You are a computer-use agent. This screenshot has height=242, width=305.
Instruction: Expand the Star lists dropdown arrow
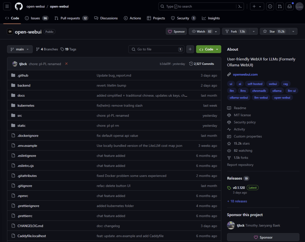click(293, 31)
